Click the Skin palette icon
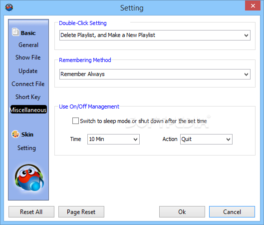 point(15,134)
